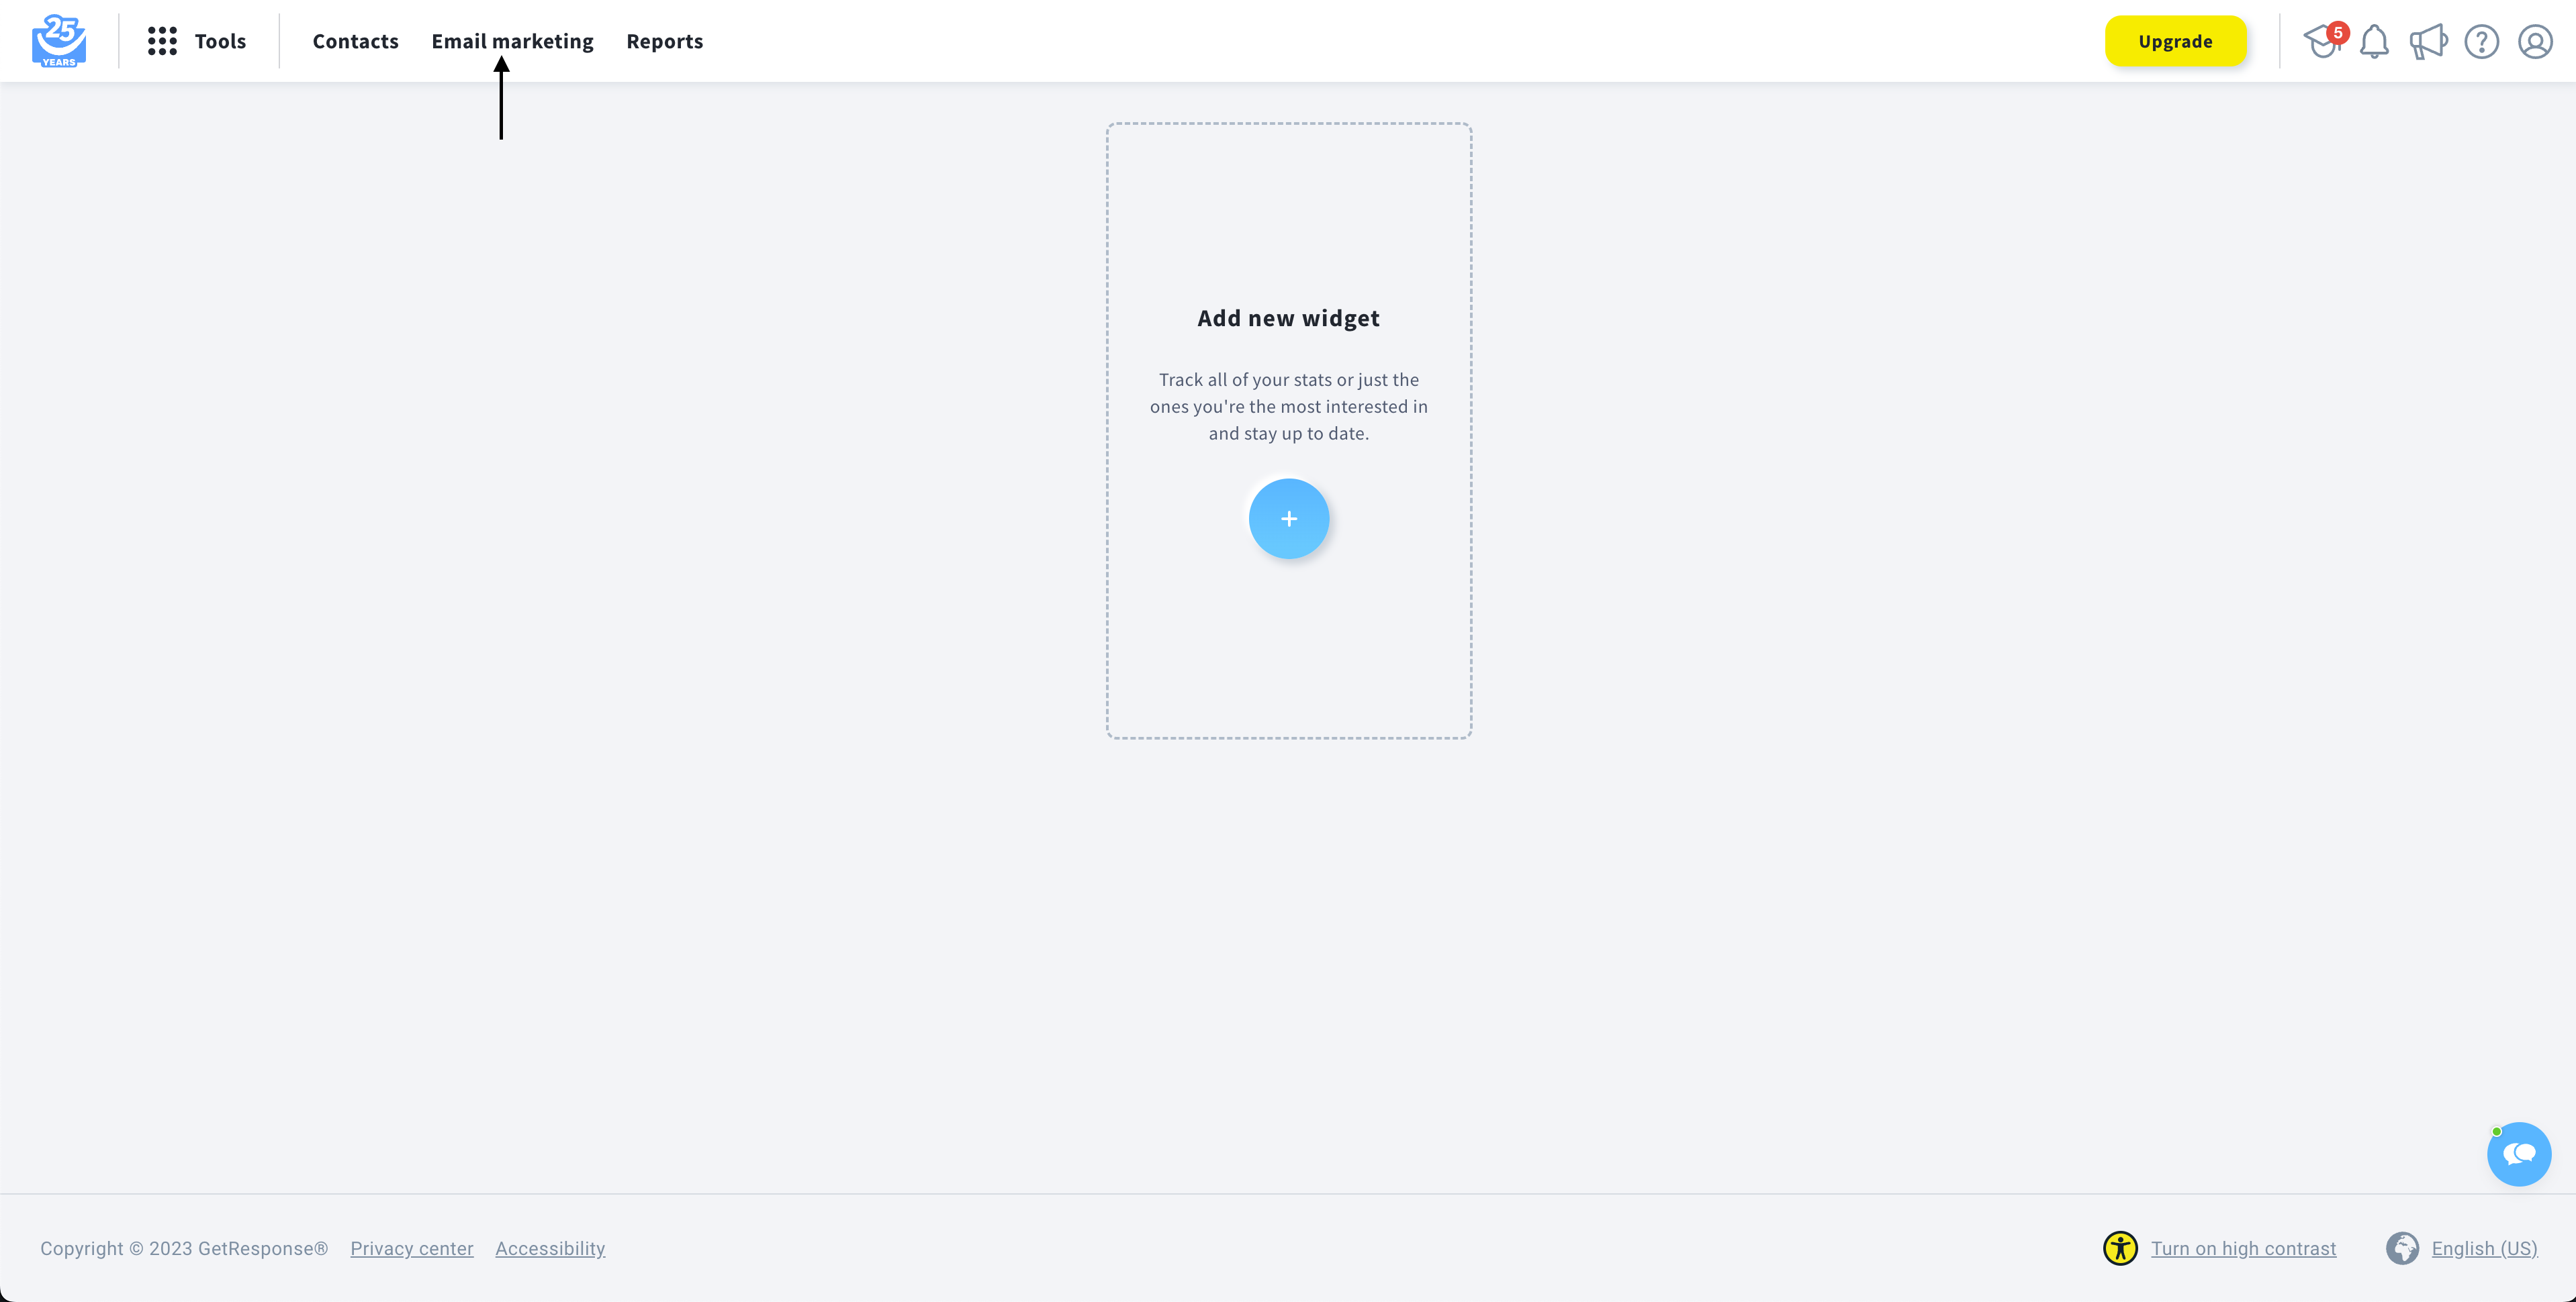Open the Tools grid menu icon

162,41
